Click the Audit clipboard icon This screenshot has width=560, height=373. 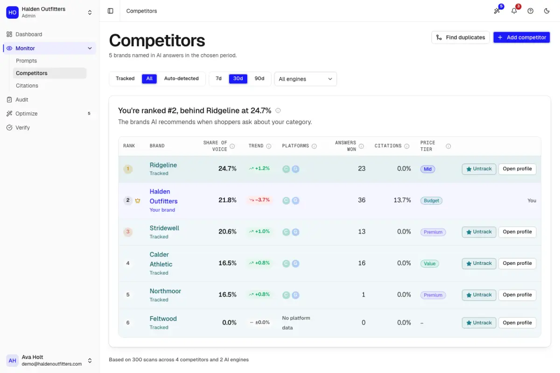(9, 99)
